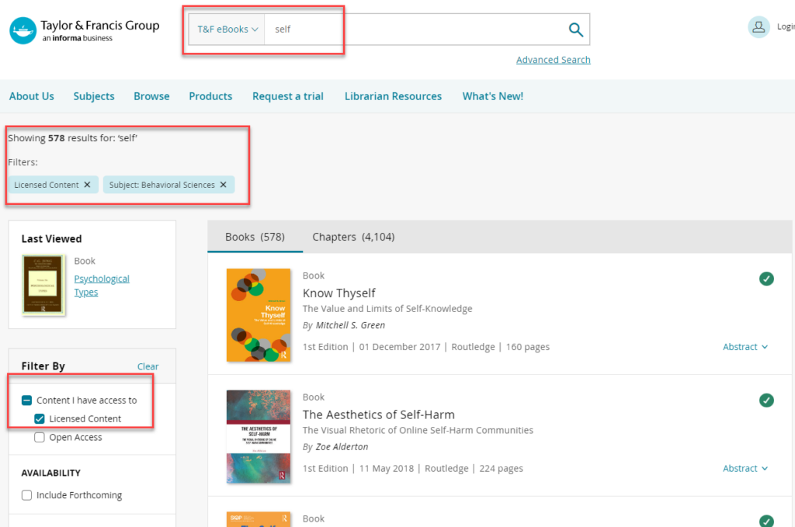Open the Psychological Types last viewed link
The width and height of the screenshot is (795, 527).
tap(102, 286)
